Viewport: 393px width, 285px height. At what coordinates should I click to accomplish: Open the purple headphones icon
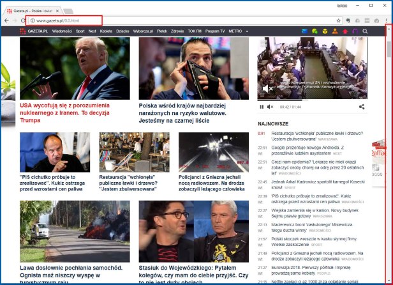pos(355,31)
